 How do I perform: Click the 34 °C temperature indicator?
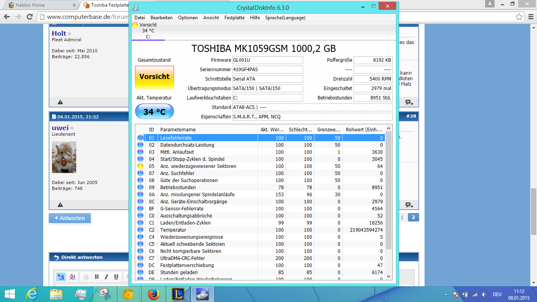pos(154,112)
